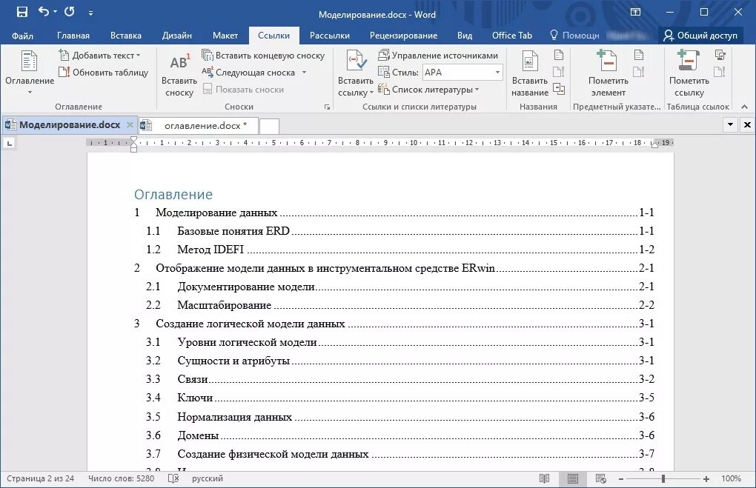Click the zoom slider handle
The height and width of the screenshot is (488, 756).
coord(663,479)
